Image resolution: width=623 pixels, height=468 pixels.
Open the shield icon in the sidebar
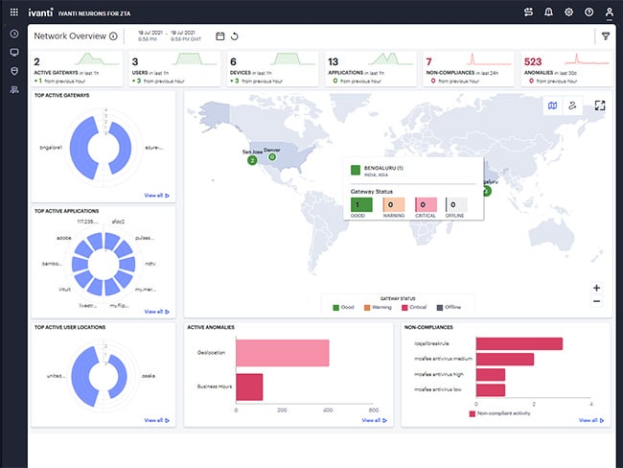tap(14, 71)
